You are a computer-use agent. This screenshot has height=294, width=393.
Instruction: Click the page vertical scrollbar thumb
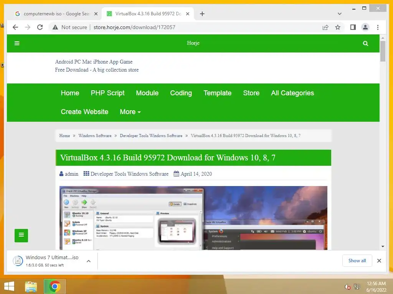383,51
